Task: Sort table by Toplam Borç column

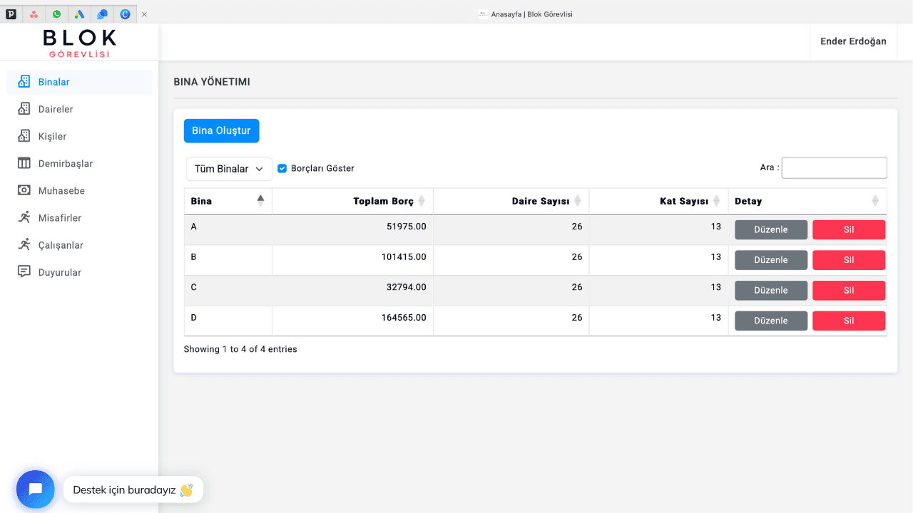Action: (x=352, y=201)
